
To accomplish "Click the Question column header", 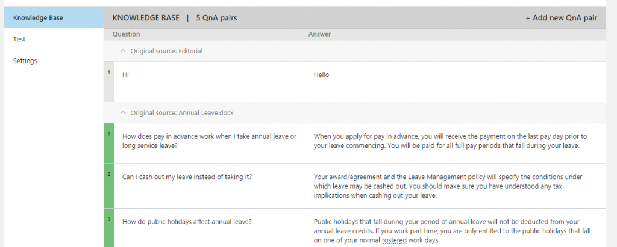I will (127, 35).
